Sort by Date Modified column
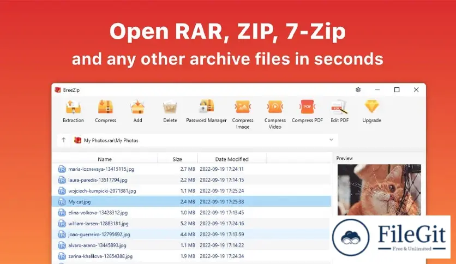The height and width of the screenshot is (264, 456). coord(232,159)
